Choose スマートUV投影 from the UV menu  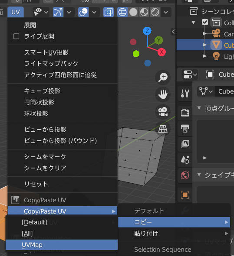click(x=46, y=52)
